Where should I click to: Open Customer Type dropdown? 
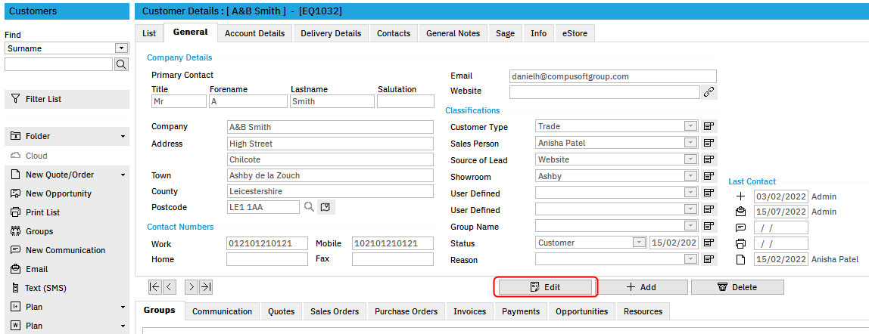tap(690, 127)
